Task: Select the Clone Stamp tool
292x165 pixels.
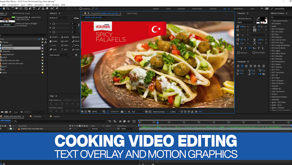Action: click(43, 9)
